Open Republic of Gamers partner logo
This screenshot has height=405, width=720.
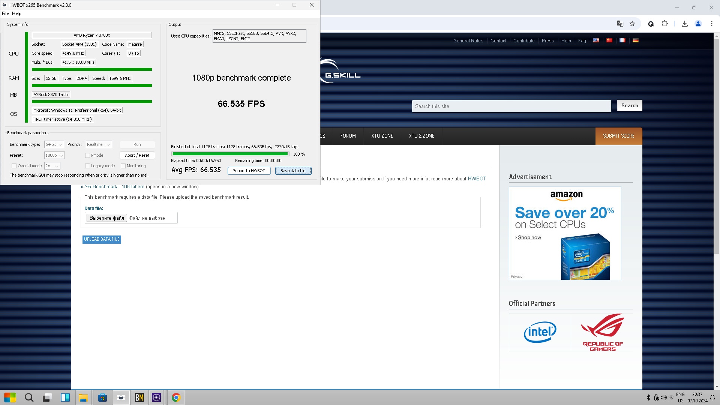602,332
